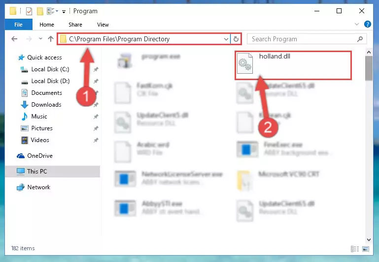Select This PC in navigation pane
Viewport: 379px width, 262px height.
point(52,172)
